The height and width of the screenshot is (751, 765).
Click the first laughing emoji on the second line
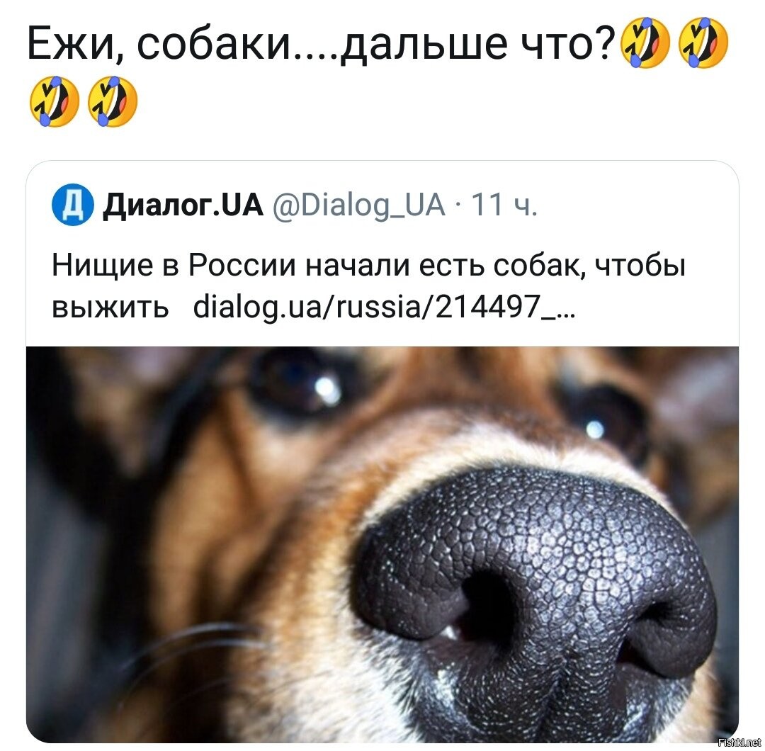[54, 101]
